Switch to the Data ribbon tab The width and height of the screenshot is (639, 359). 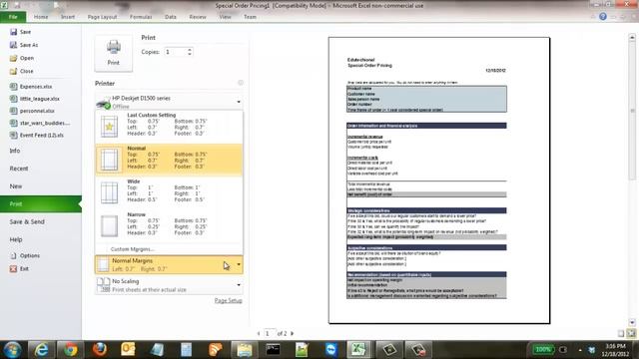point(171,17)
